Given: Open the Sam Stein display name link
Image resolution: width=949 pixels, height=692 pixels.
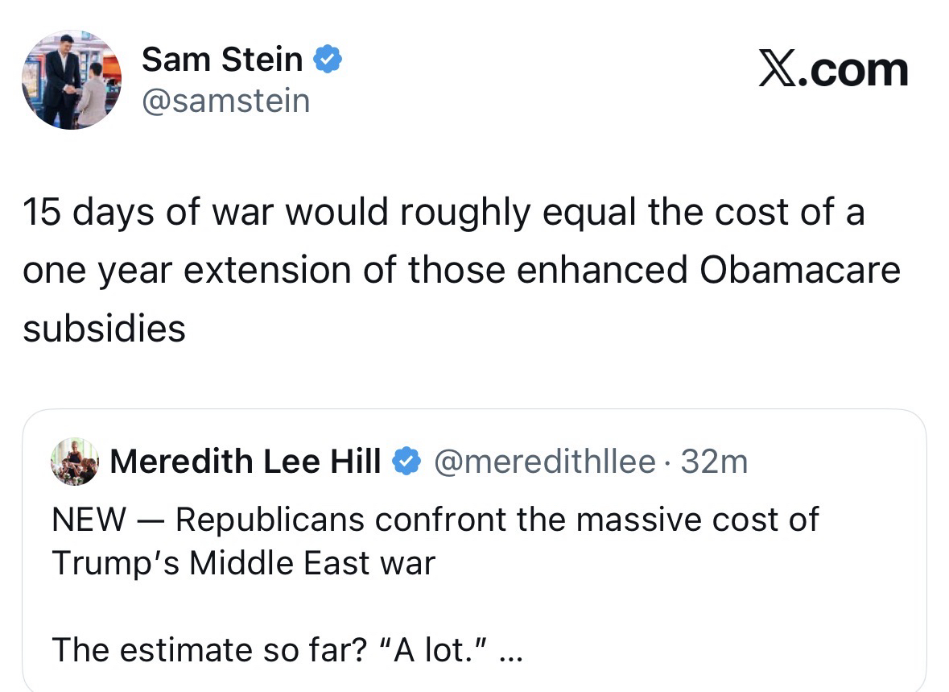Looking at the screenshot, I should pyautogui.click(x=222, y=60).
